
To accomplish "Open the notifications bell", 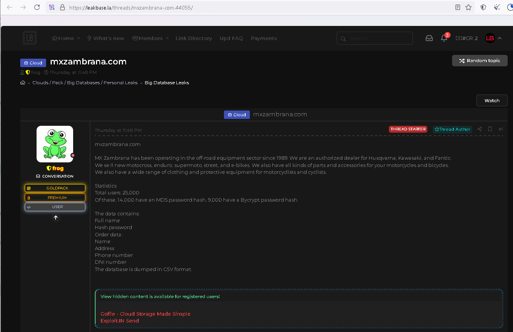I will pos(444,38).
